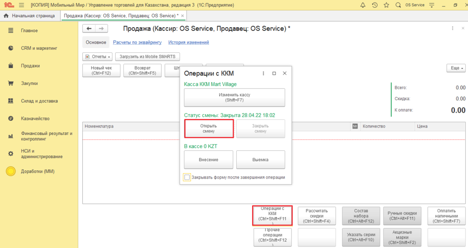Click the № column header icon

coord(355,126)
